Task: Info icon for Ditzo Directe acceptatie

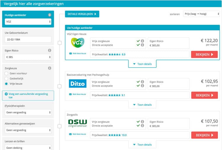Action: (x=142, y=86)
